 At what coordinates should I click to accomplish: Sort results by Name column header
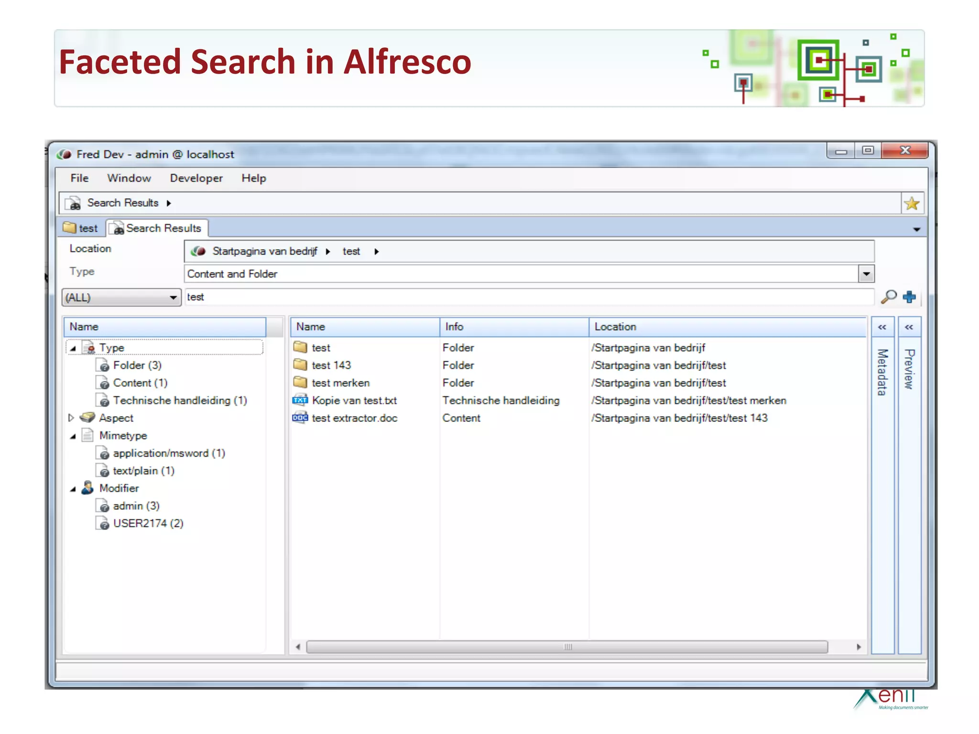(x=365, y=327)
